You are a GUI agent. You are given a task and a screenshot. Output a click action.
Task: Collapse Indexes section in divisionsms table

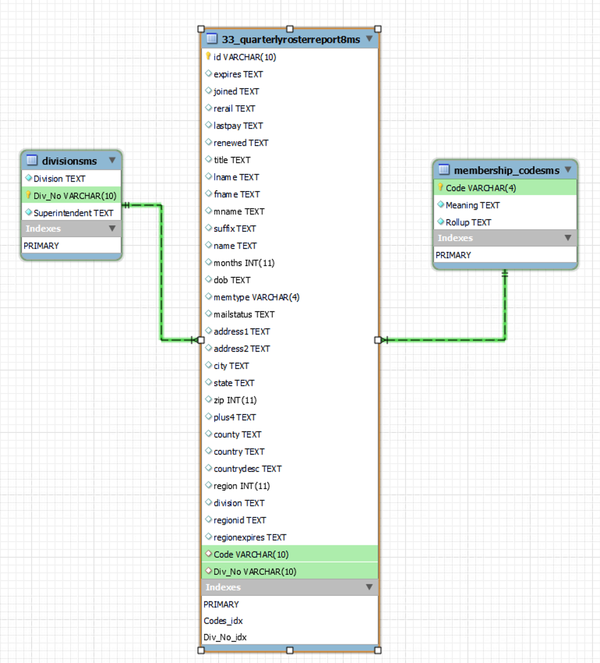tap(112, 229)
